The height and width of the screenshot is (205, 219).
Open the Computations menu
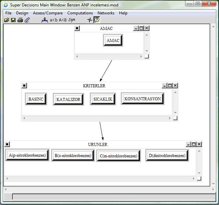pos(80,13)
